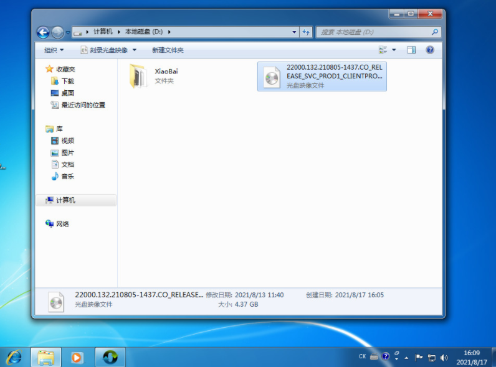496x367 pixels.
Task: Click the drive icon in address bar
Action: point(78,32)
